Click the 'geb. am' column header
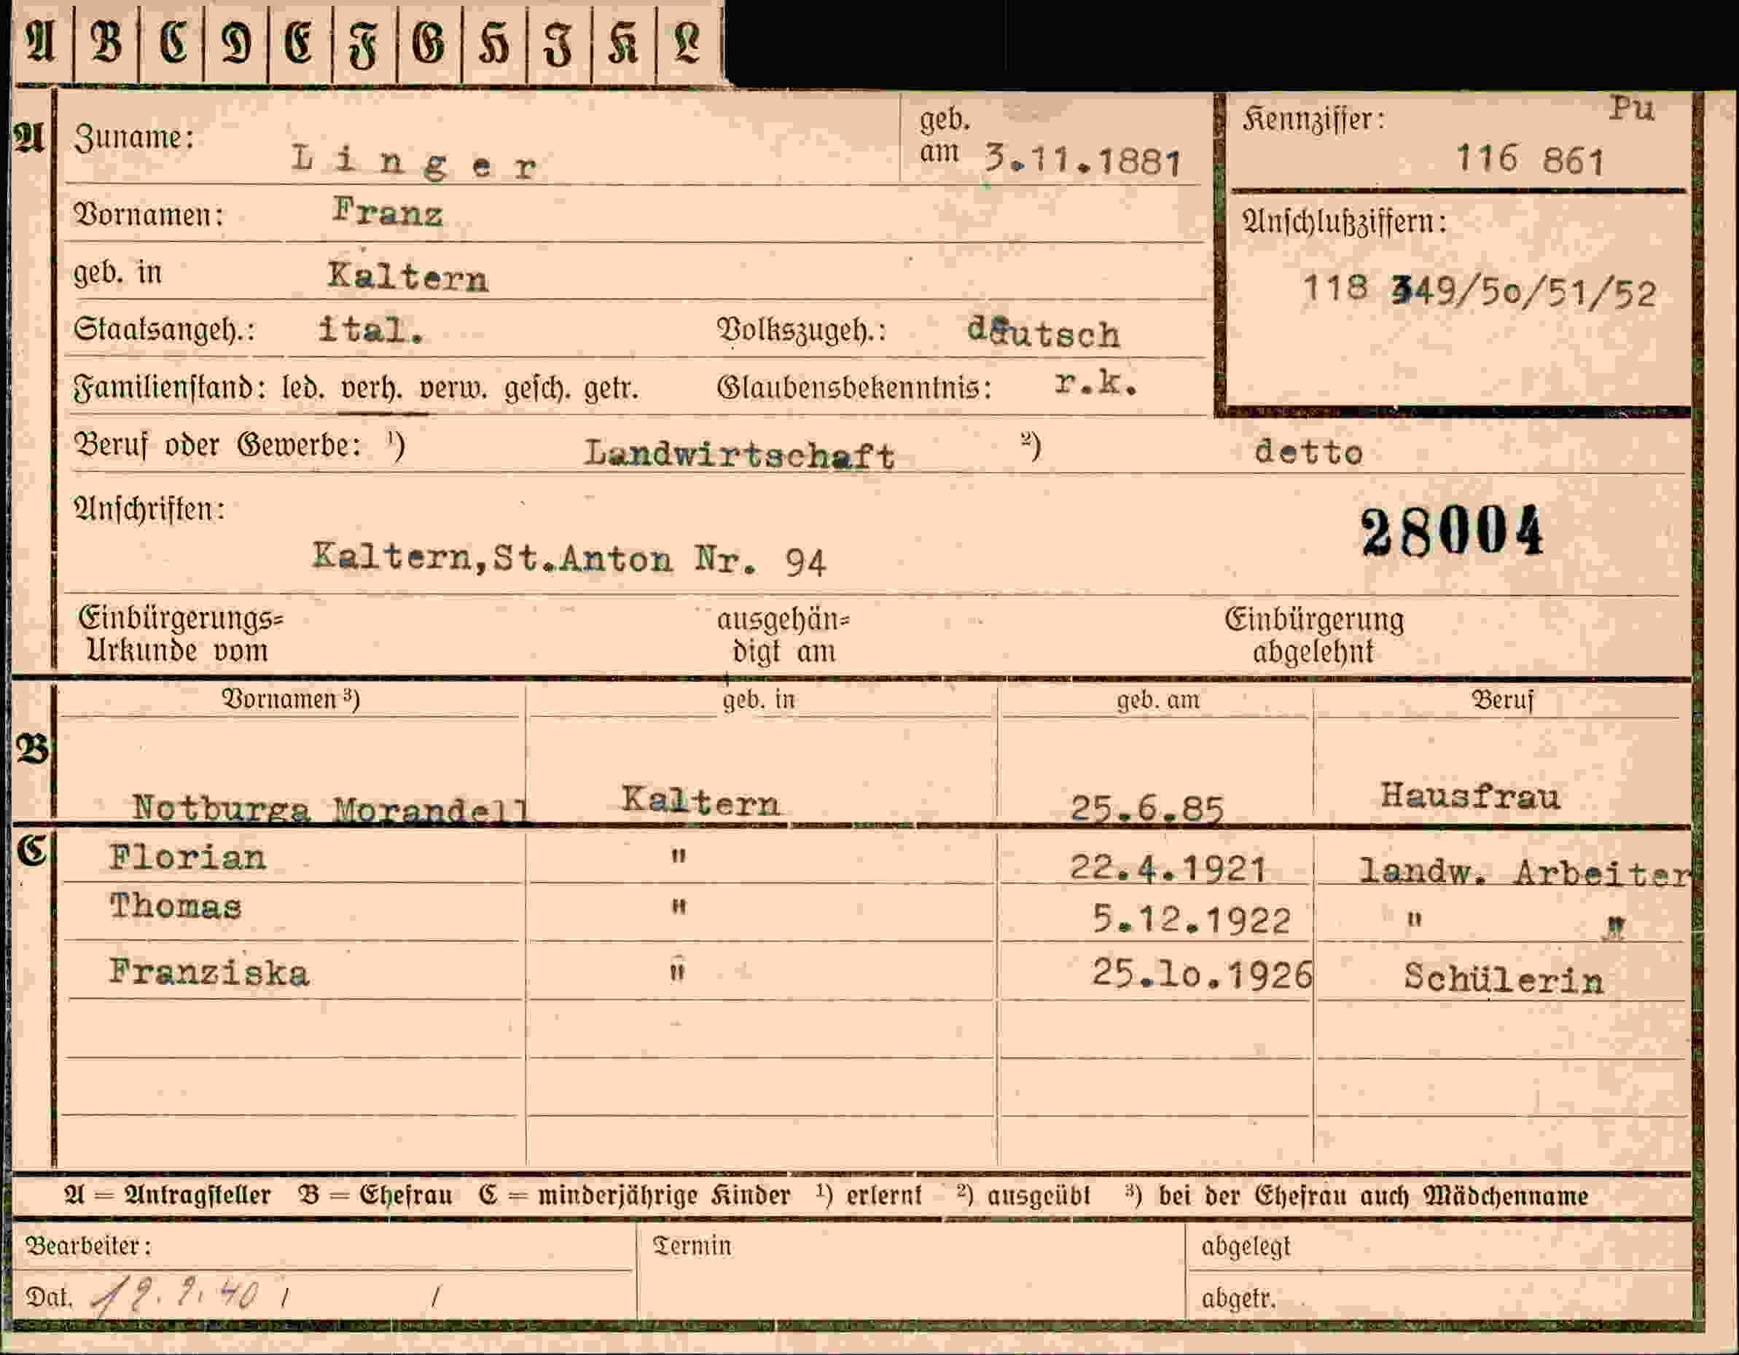 [1157, 701]
